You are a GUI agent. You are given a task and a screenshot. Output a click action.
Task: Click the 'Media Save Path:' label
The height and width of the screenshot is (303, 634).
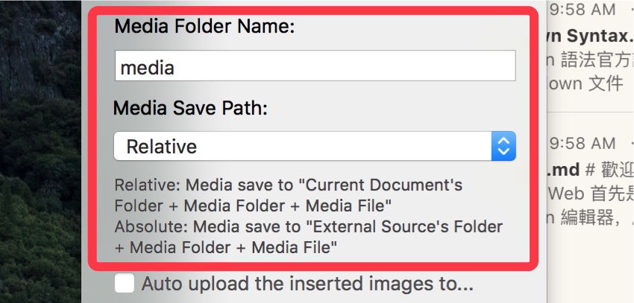(x=190, y=107)
